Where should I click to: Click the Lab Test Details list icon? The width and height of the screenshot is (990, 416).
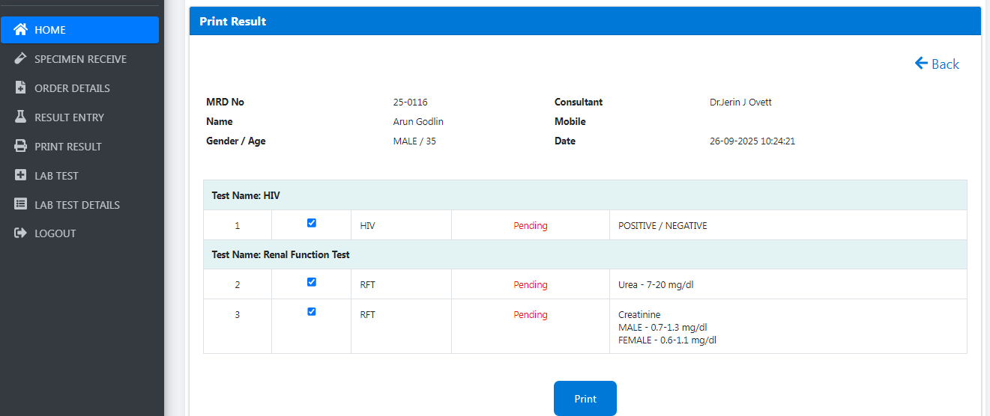coord(21,205)
